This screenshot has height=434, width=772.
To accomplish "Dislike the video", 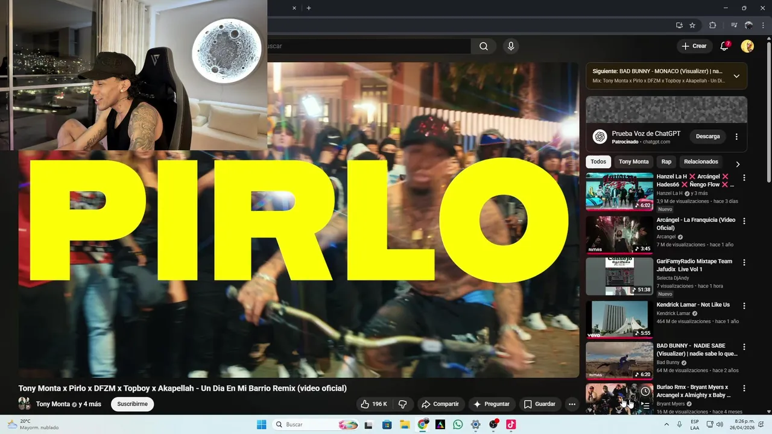I will click(x=402, y=404).
